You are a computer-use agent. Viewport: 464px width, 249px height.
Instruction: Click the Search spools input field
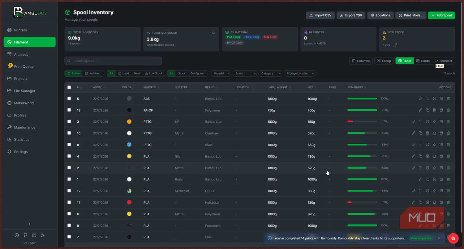point(113,61)
